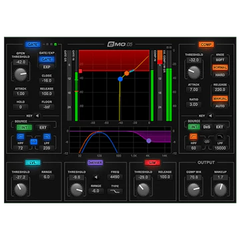
Task: Click the DeEsser RANGE value -6.0
Action: pyautogui.click(x=96, y=191)
